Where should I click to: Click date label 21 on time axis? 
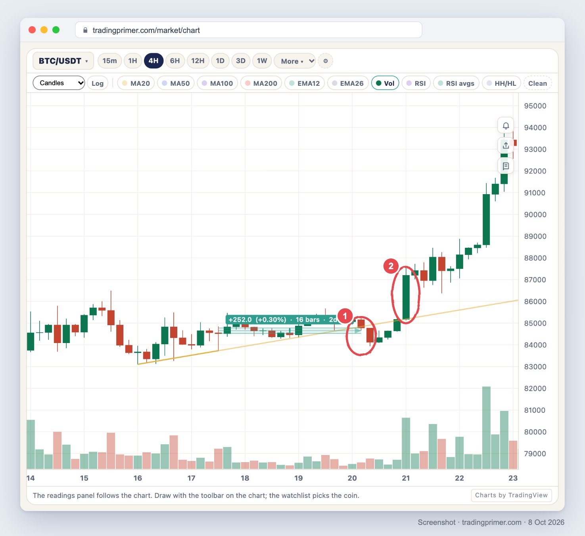[406, 478]
